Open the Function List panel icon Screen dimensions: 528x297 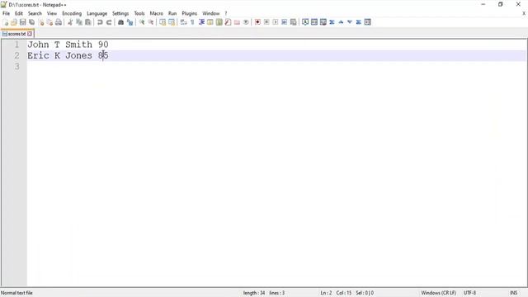(x=228, y=22)
